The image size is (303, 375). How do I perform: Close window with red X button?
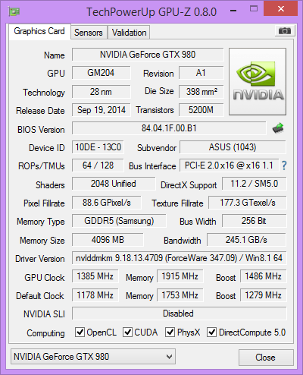coord(280,8)
